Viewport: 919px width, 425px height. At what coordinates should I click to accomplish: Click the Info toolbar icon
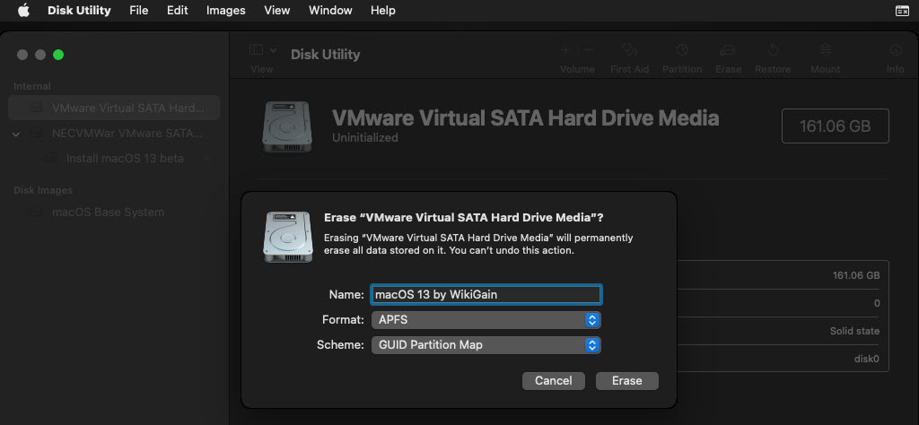pyautogui.click(x=895, y=50)
